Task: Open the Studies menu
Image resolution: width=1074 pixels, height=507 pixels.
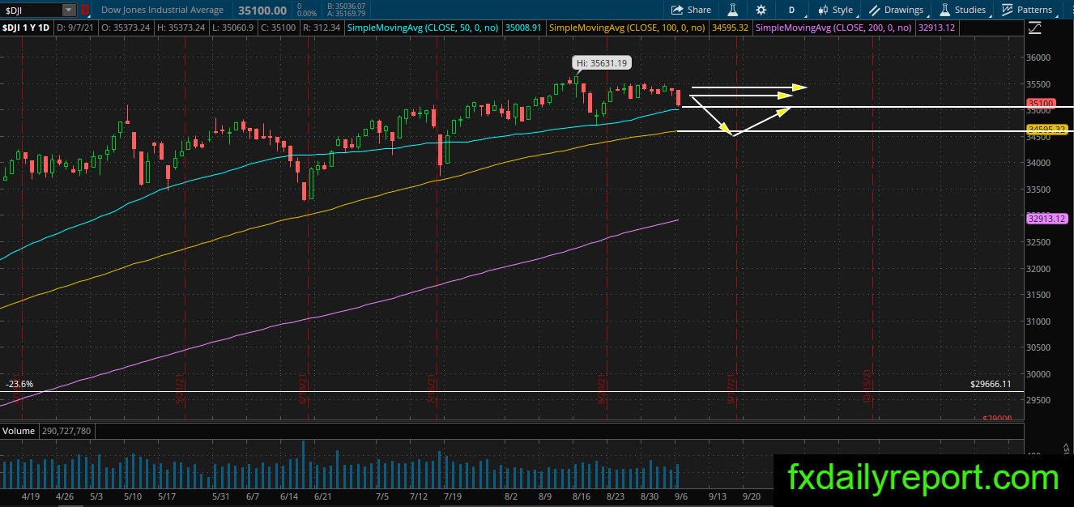Action: click(962, 10)
